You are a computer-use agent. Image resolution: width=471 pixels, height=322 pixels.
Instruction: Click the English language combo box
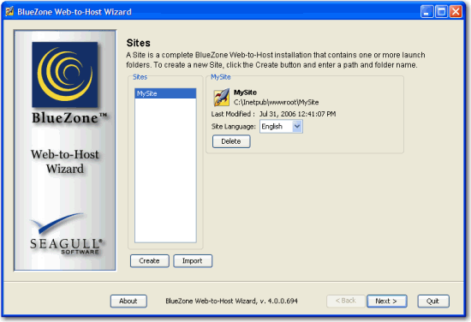(x=281, y=127)
